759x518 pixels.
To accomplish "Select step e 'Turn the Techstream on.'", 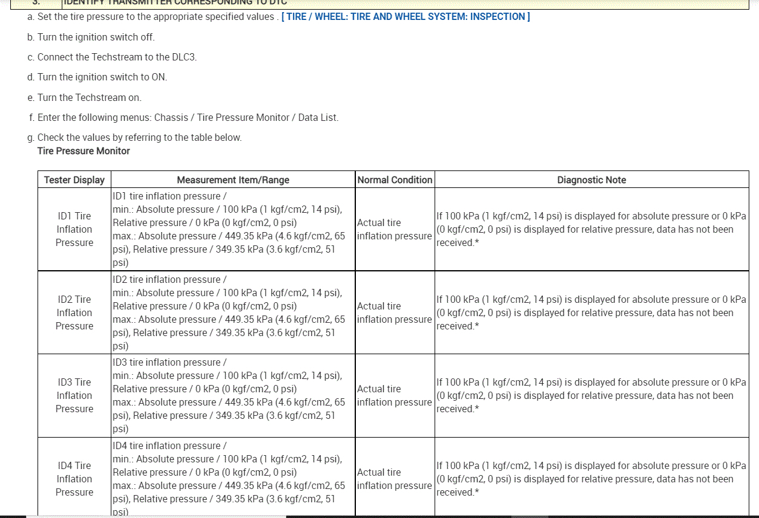I will point(84,97).
